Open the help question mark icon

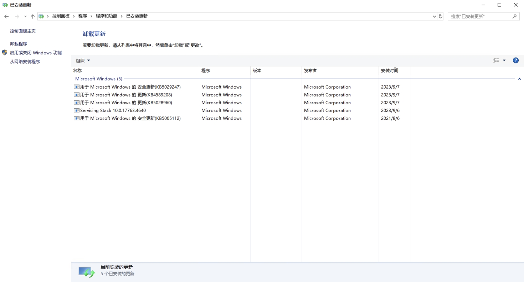pos(515,61)
